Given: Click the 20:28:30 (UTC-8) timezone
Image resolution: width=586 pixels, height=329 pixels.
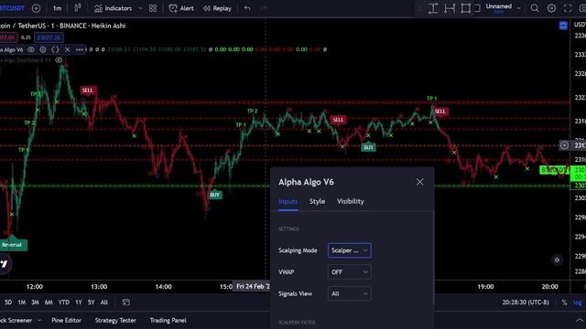Looking at the screenshot, I should [x=526, y=302].
